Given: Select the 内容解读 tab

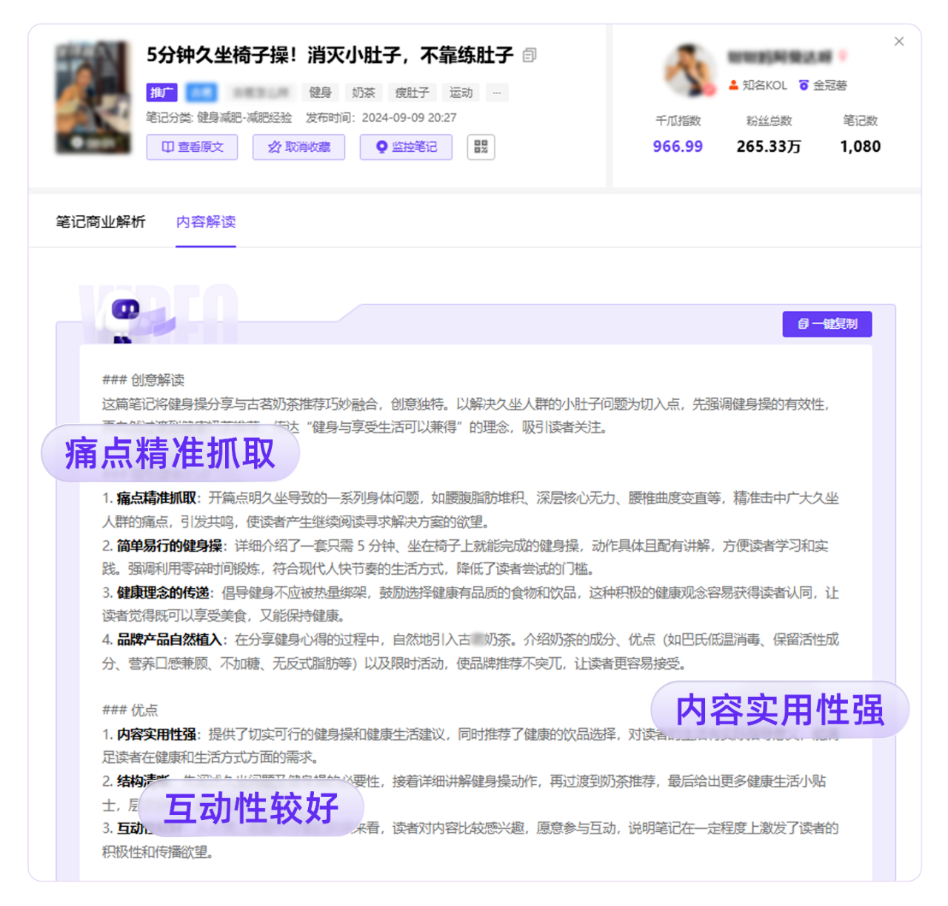Looking at the screenshot, I should [x=206, y=221].
